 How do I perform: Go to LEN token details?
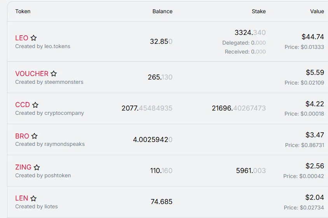[21, 198]
